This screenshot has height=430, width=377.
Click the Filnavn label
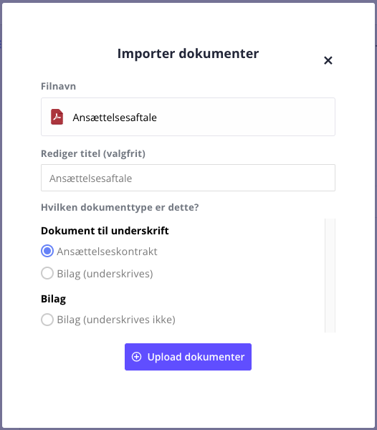pos(58,86)
